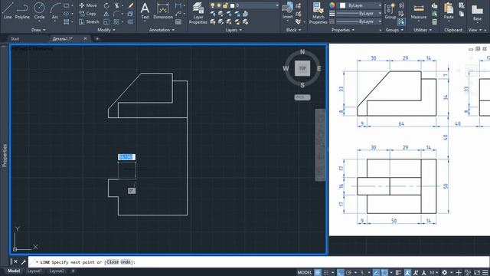This screenshot has width=490, height=276.
Task: Click the Erase tool icon
Action: coord(131,5)
